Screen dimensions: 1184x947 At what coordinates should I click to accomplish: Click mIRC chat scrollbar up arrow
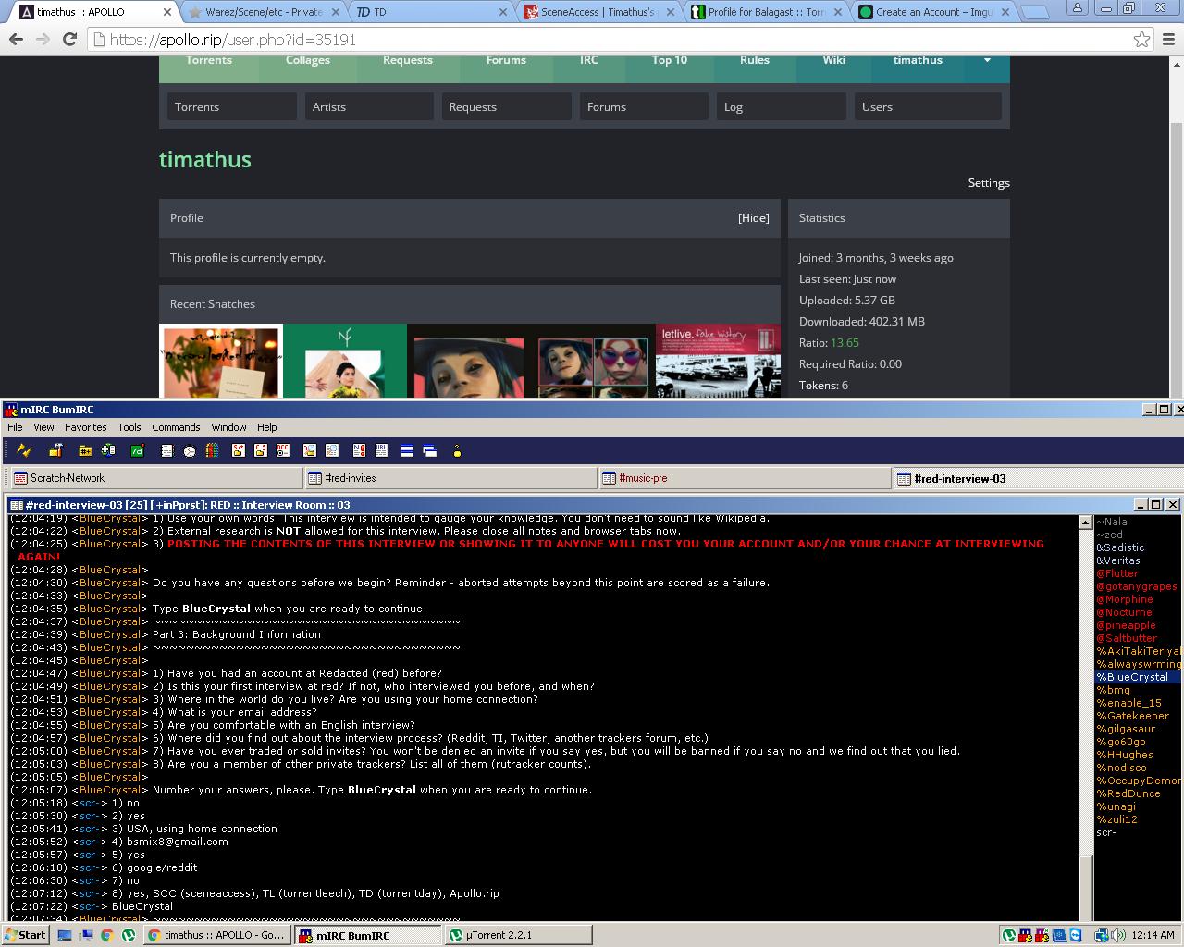click(x=1086, y=523)
